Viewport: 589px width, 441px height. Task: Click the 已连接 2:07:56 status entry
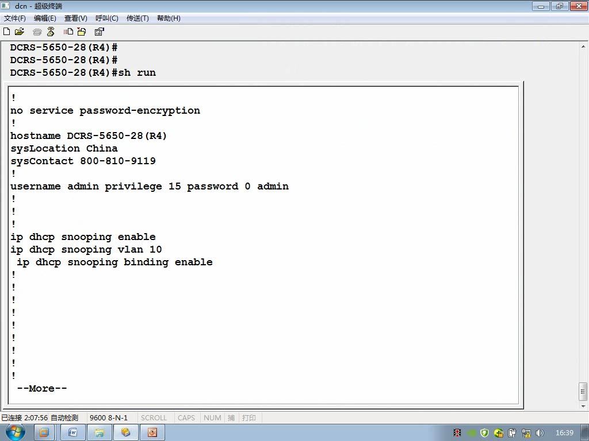[x=24, y=417]
